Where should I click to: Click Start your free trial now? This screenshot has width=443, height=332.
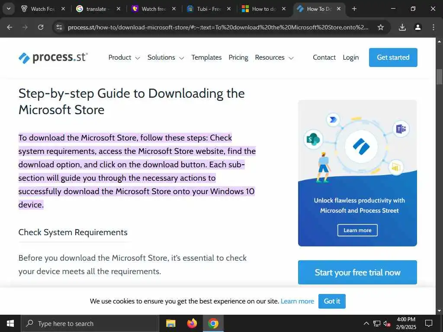pos(357,272)
